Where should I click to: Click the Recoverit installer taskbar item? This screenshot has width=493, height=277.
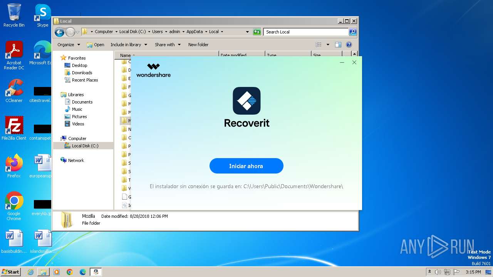pyautogui.click(x=96, y=272)
